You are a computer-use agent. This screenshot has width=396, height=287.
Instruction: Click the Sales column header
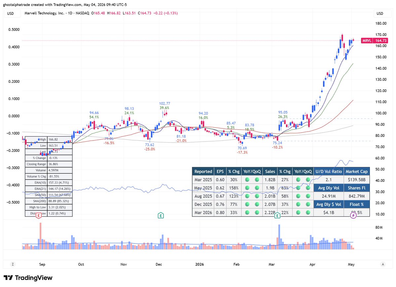coord(270,172)
